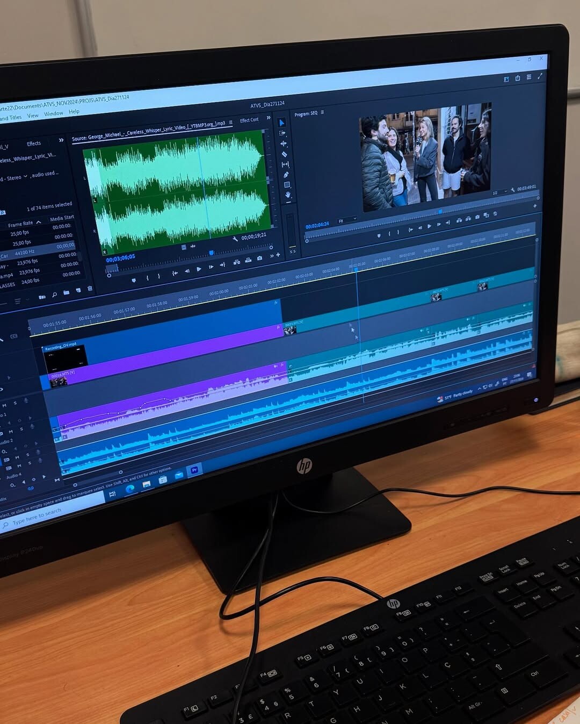Click the New Item icon in Project panel

tap(78, 290)
